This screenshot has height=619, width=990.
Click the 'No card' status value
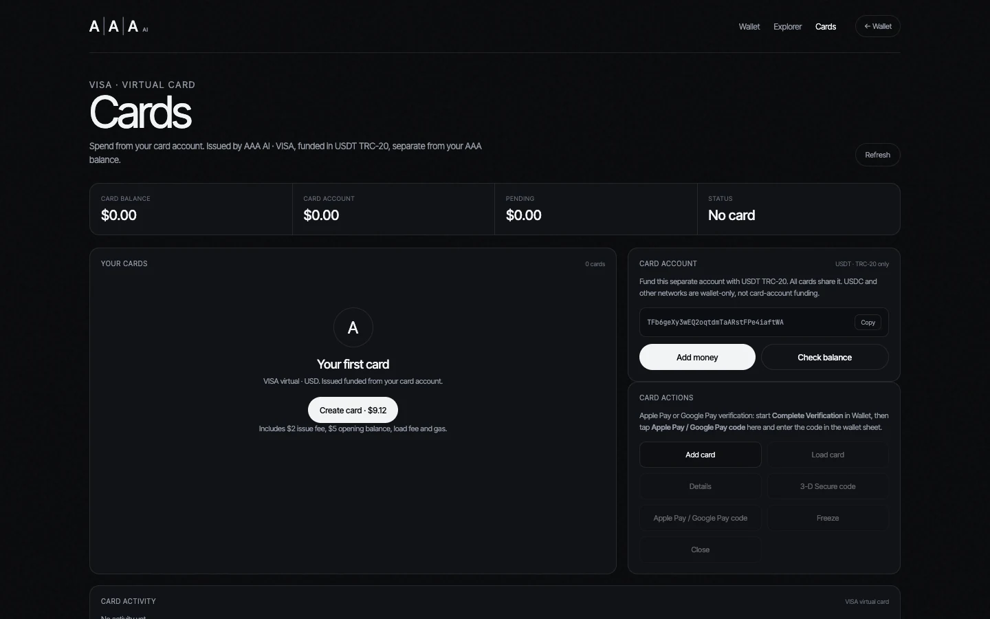pyautogui.click(x=731, y=215)
